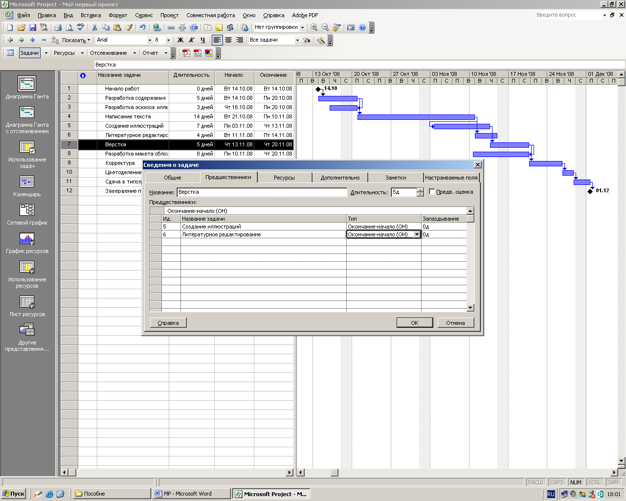
Task: Open Лист ресурсов view in sidebar
Action: point(27,306)
